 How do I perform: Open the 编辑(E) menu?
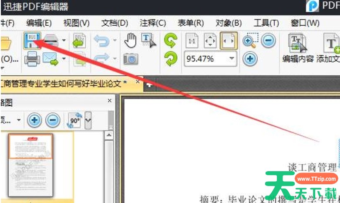pyautogui.click(x=39, y=23)
